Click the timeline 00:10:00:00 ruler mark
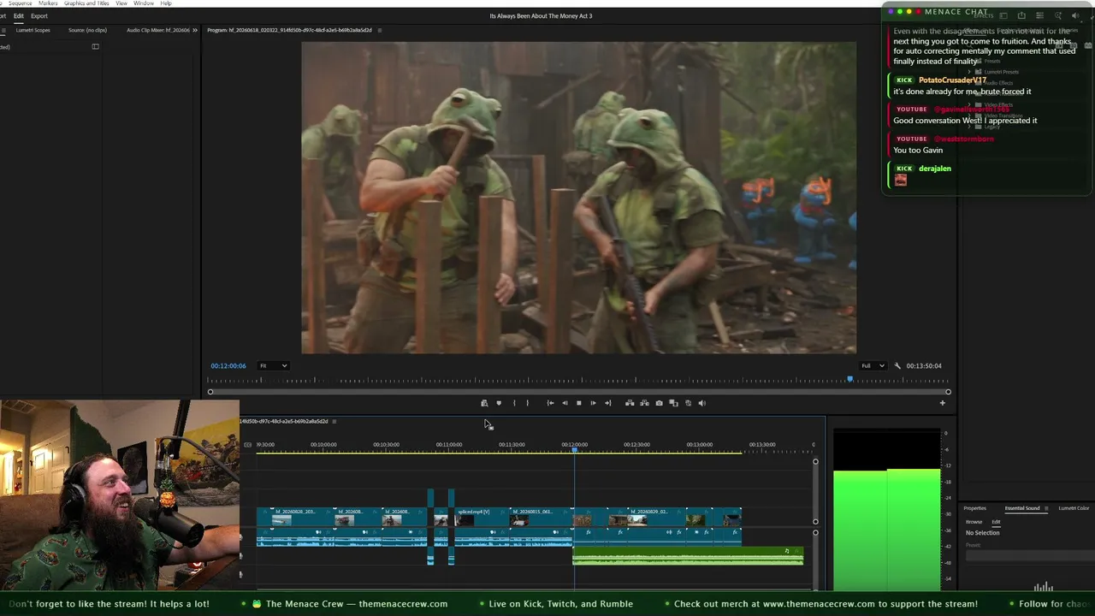This screenshot has height=616, width=1095. coord(323,445)
